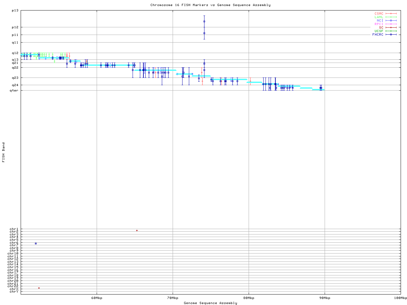Select the topmost blue marker above p12
Screen dimensions: 407x305
pos(204,21)
